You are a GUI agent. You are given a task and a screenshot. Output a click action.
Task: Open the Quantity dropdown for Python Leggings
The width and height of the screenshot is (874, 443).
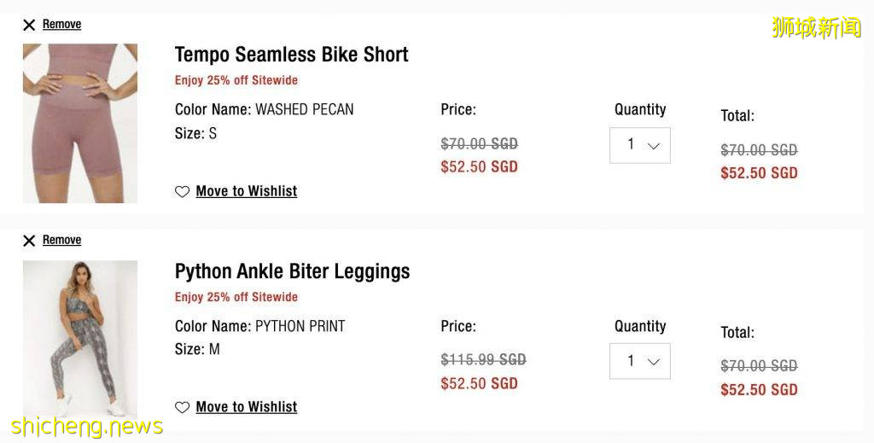click(x=639, y=361)
